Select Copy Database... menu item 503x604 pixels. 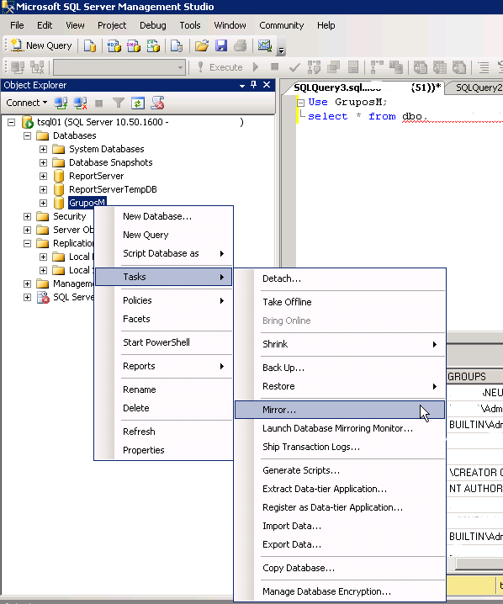point(340,568)
